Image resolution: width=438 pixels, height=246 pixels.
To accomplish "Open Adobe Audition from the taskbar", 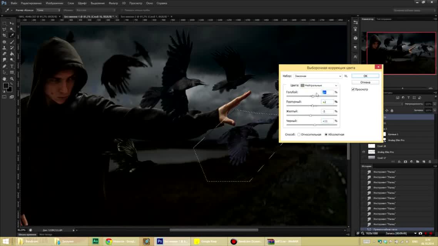I will click(x=95, y=241).
